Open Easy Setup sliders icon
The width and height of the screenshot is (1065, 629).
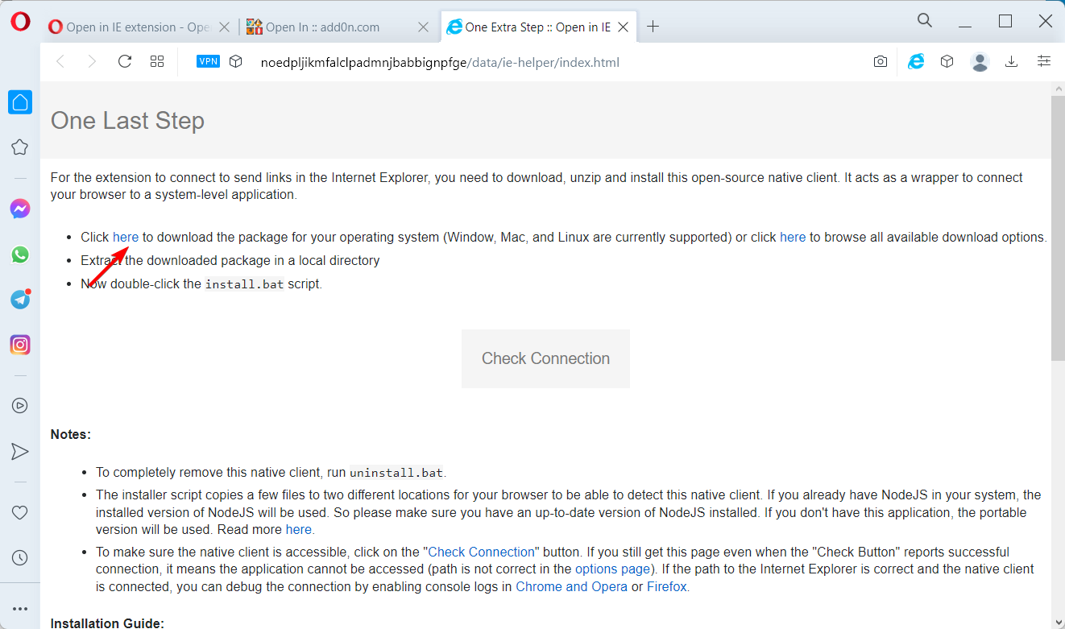(x=1044, y=61)
